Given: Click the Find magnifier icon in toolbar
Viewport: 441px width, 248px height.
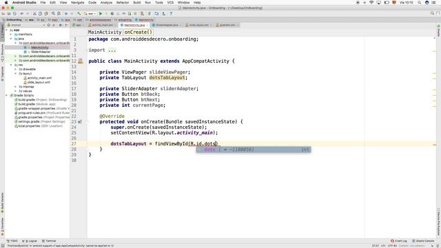Looking at the screenshot, I should point(53,14).
